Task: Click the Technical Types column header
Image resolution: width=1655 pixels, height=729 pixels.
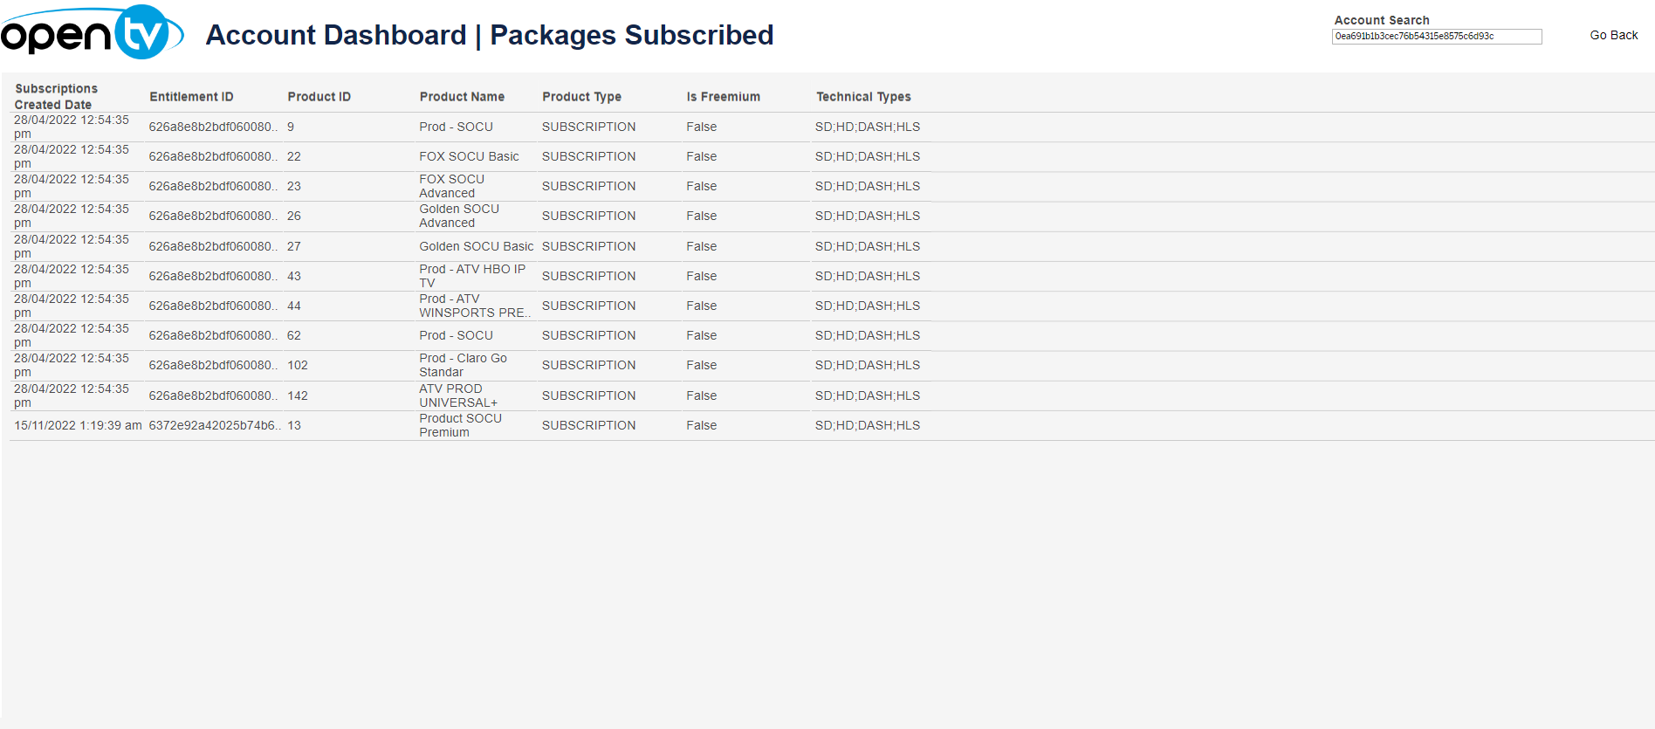Action: 863,97
